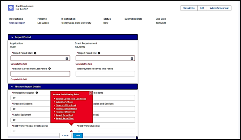This screenshot has width=241, height=140.
Task: Jump to Financial Officer Email error link
Action: 66,105
